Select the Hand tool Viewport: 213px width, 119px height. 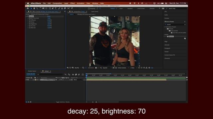point(34,8)
